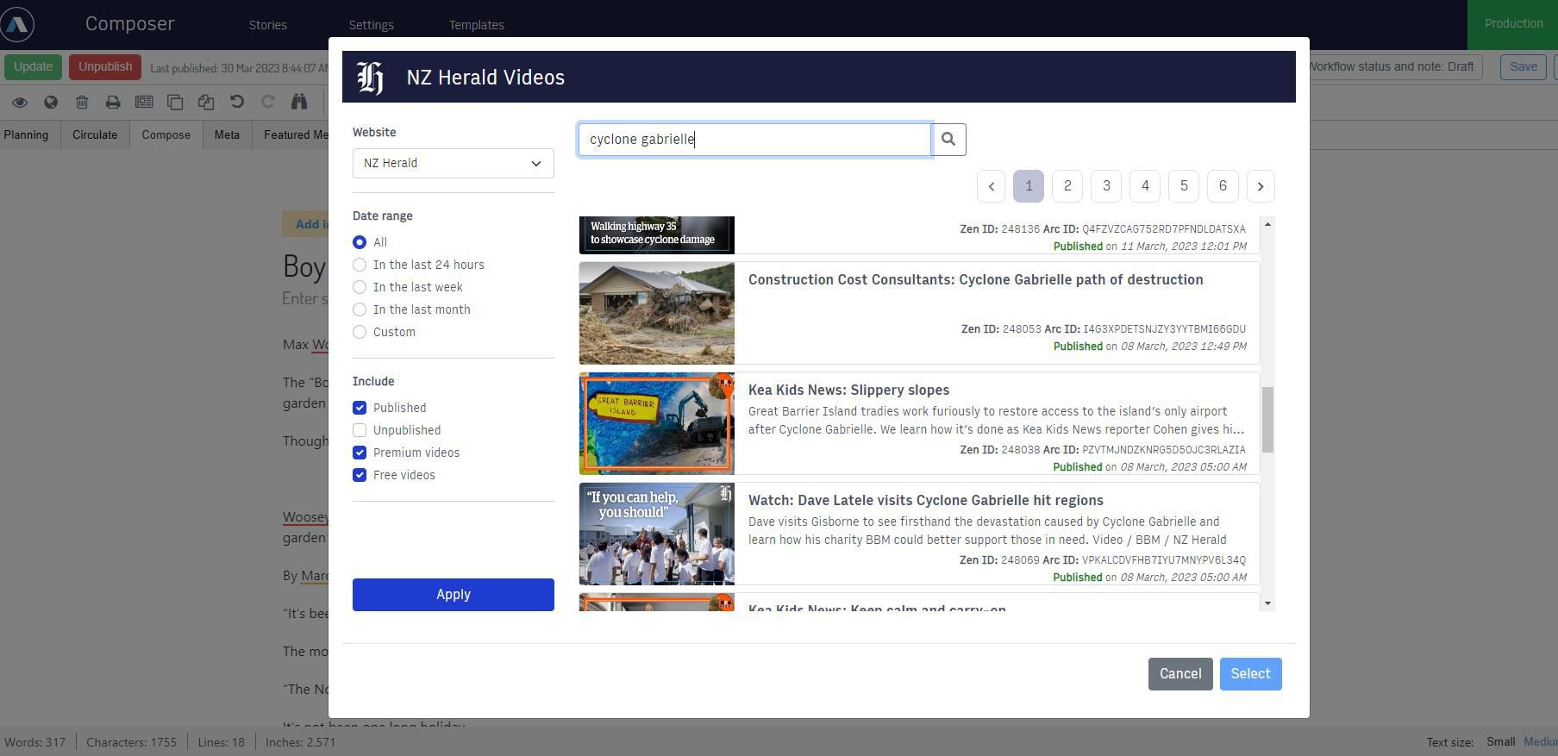Click the search magnifier button
This screenshot has width=1558, height=756.
point(948,140)
